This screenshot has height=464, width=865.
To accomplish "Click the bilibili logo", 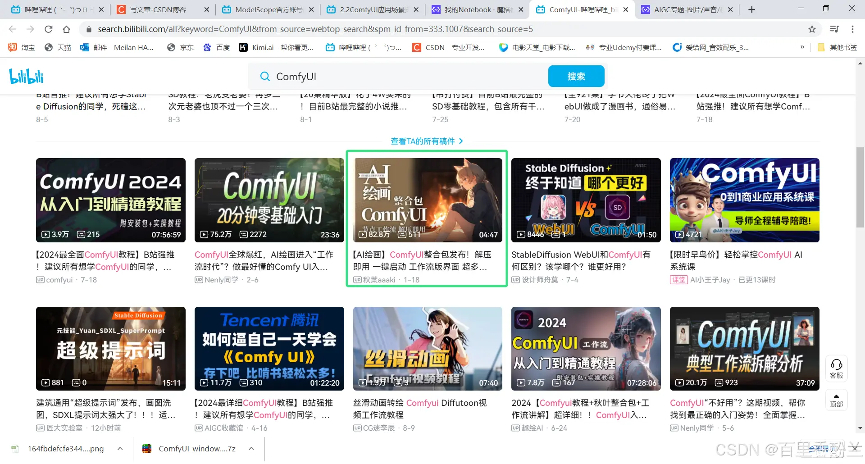I will (26, 76).
